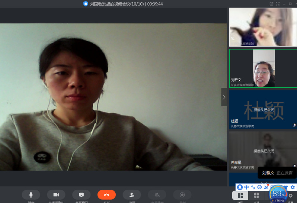The width and height of the screenshot is (297, 203).
Task: Click 杜颖's muted microphone indicator
Action: click(x=294, y=125)
